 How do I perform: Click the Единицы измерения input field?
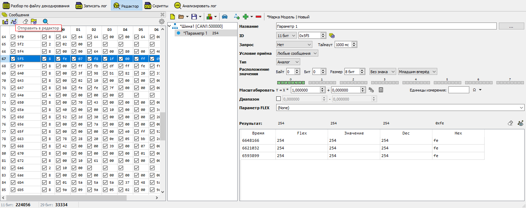(x=459, y=90)
